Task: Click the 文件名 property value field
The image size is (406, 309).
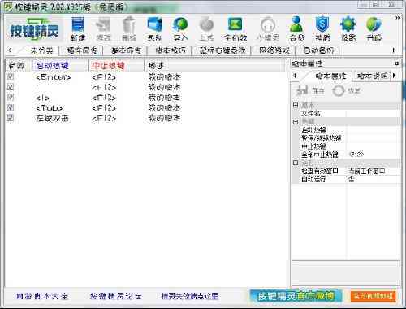Action: (374, 113)
